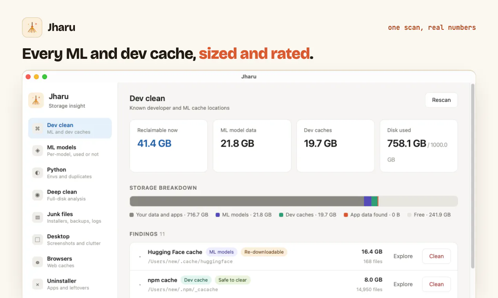Click the green Dev caches legend dot

pyautogui.click(x=281, y=215)
